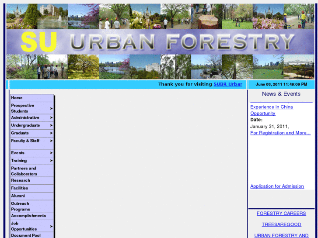This screenshot has height=238, width=318.
Task: Click the News & Events heading
Action: point(281,94)
